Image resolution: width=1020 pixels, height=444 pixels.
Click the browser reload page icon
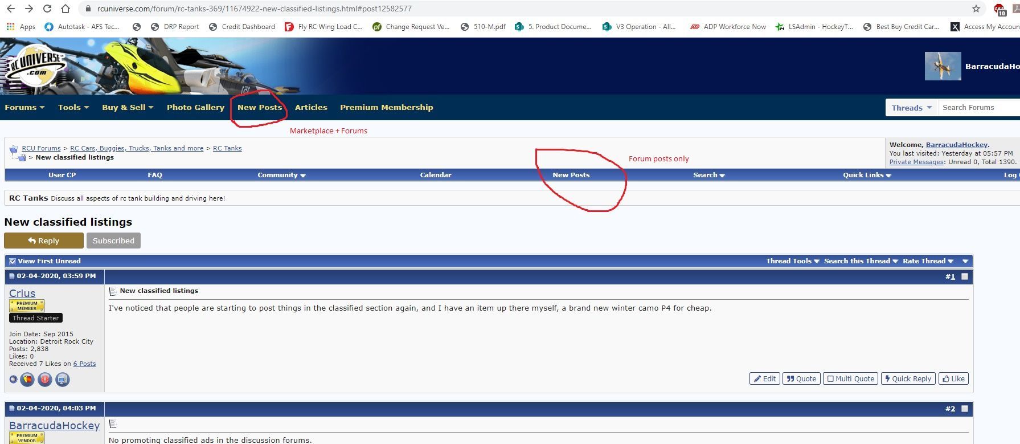47,9
